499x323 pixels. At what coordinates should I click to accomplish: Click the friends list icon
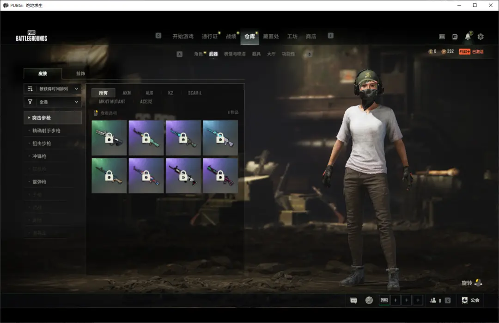tap(433, 300)
